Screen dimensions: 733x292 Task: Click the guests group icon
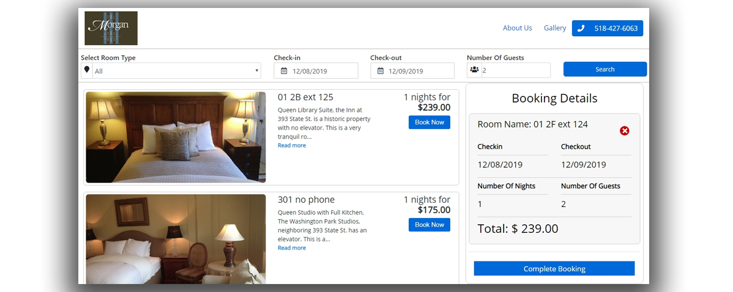click(474, 70)
